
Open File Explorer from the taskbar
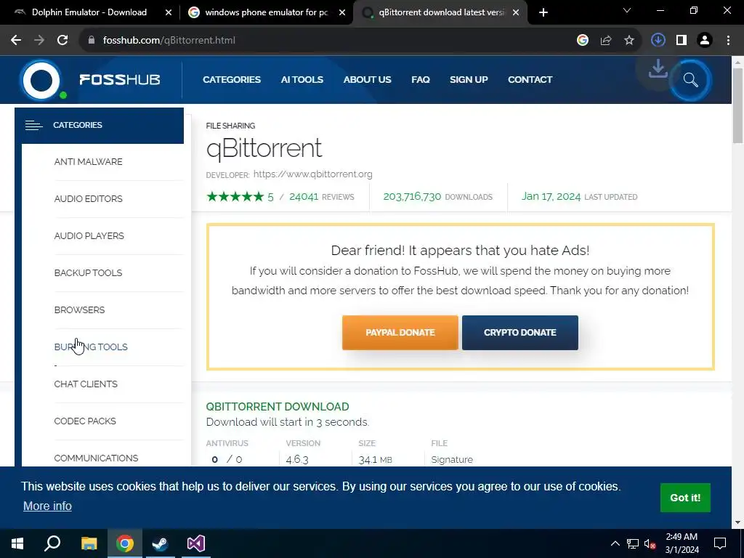pos(89,543)
